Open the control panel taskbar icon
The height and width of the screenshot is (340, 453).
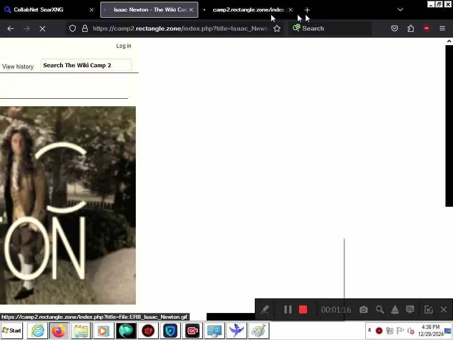coord(215,330)
